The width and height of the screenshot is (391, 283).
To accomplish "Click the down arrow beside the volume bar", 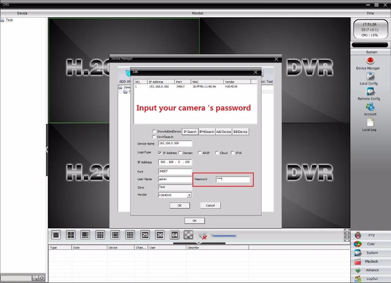I will (347, 238).
